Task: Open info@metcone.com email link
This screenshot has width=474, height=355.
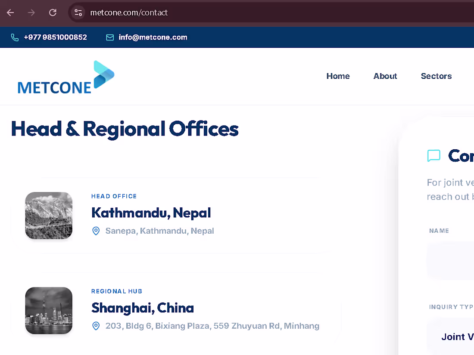Action: pyautogui.click(x=153, y=37)
